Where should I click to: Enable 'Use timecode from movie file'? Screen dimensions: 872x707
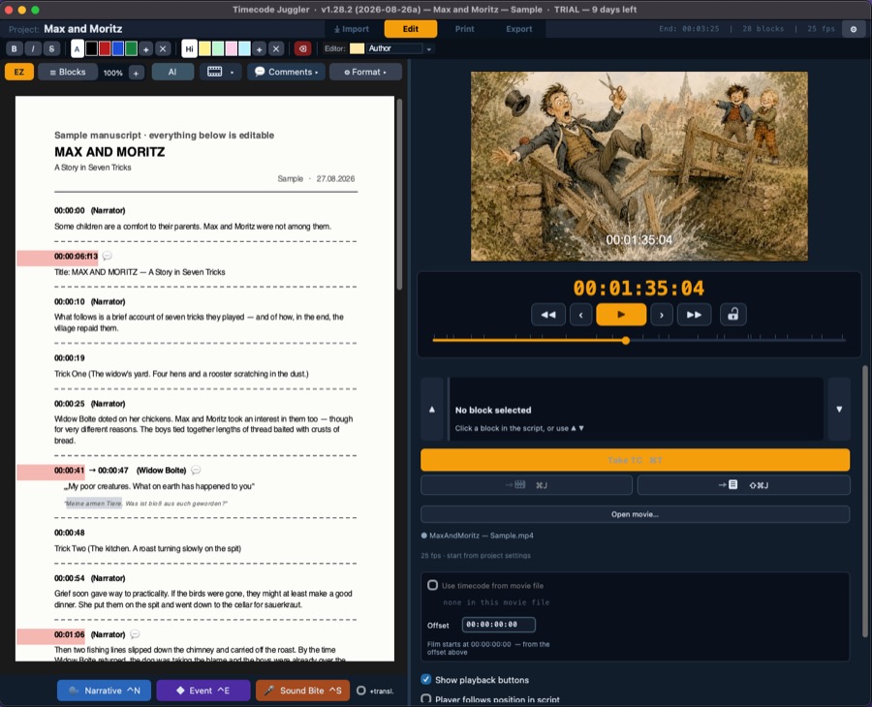tap(432, 585)
